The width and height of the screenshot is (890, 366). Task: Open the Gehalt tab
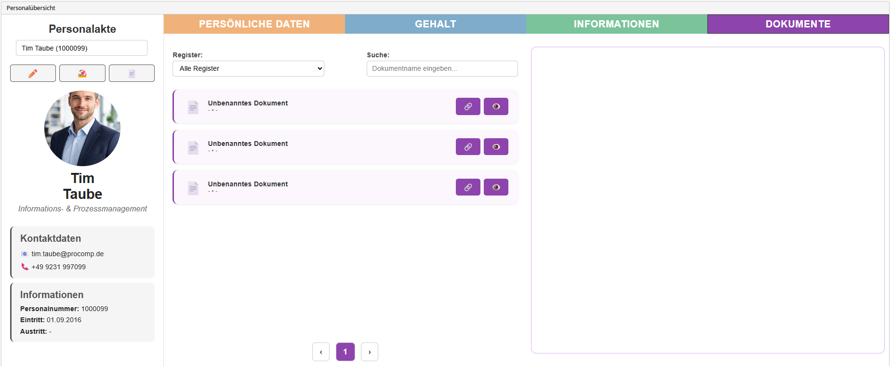(x=435, y=24)
